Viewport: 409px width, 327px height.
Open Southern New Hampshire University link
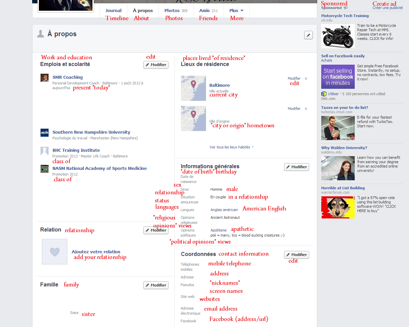pos(91,132)
